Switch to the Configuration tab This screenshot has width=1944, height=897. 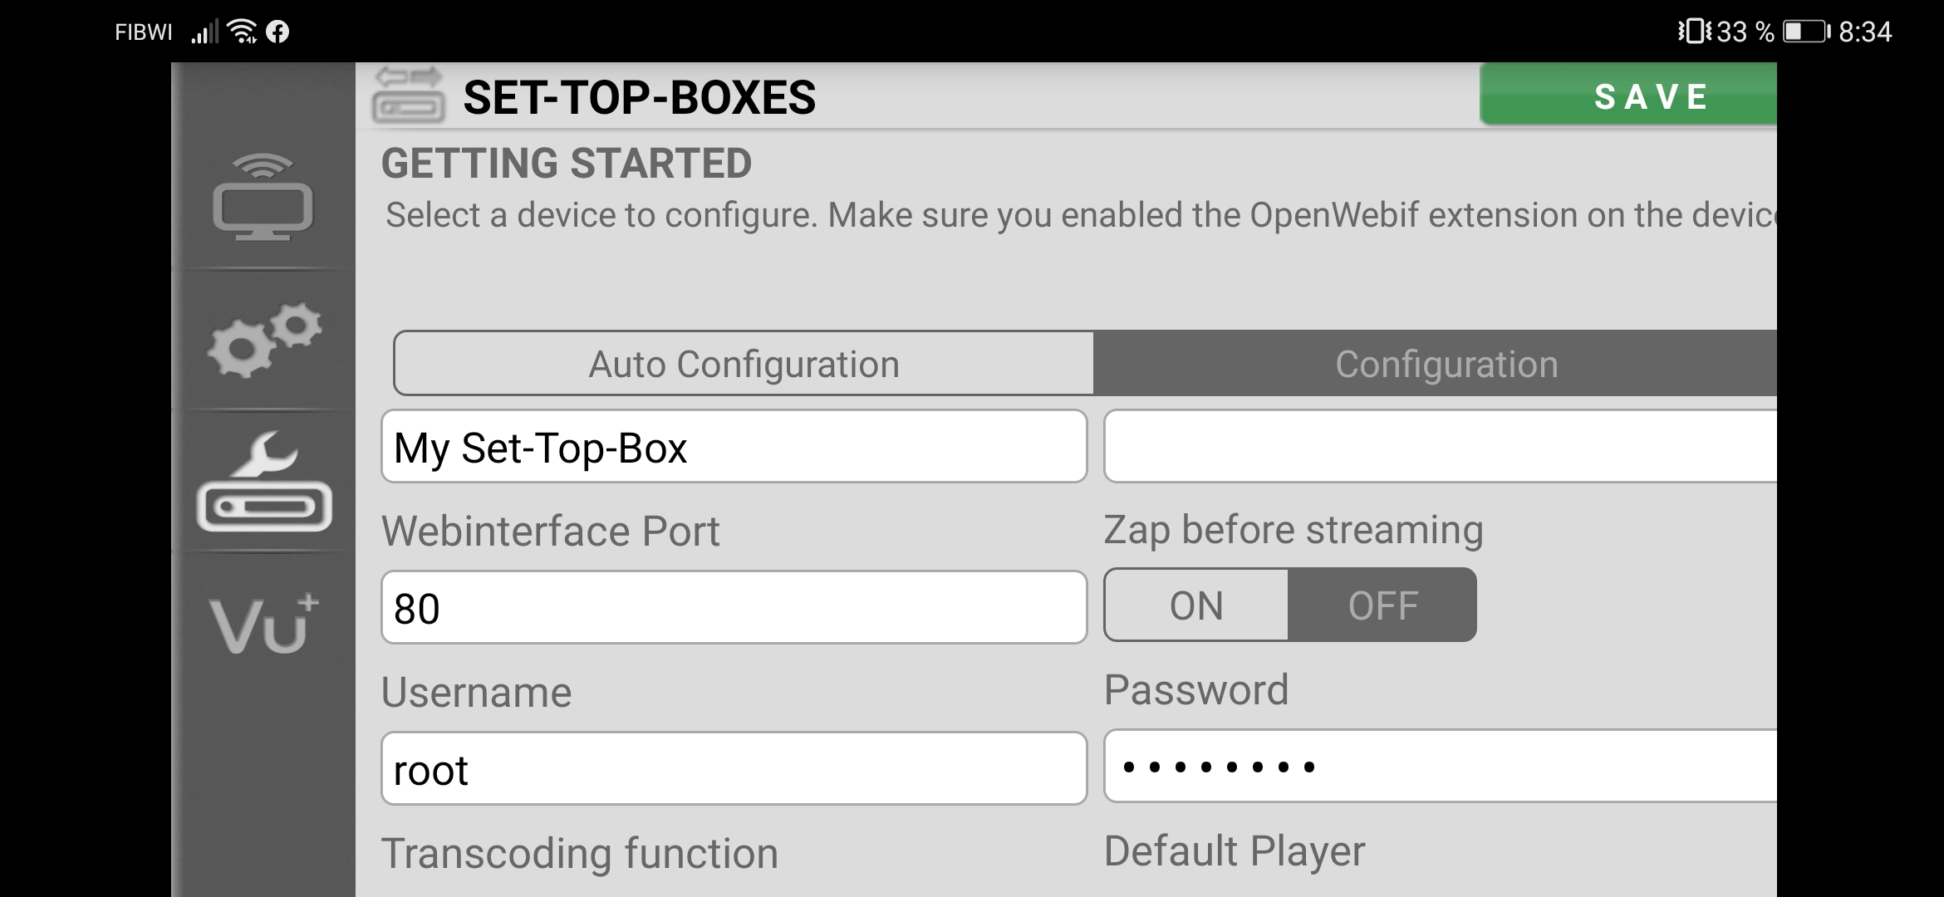(1446, 364)
